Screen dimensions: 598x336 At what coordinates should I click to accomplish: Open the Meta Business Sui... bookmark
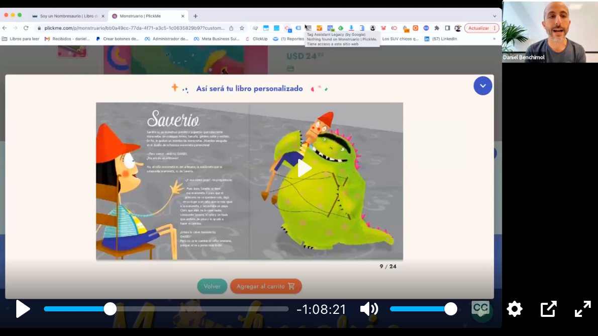(x=217, y=39)
